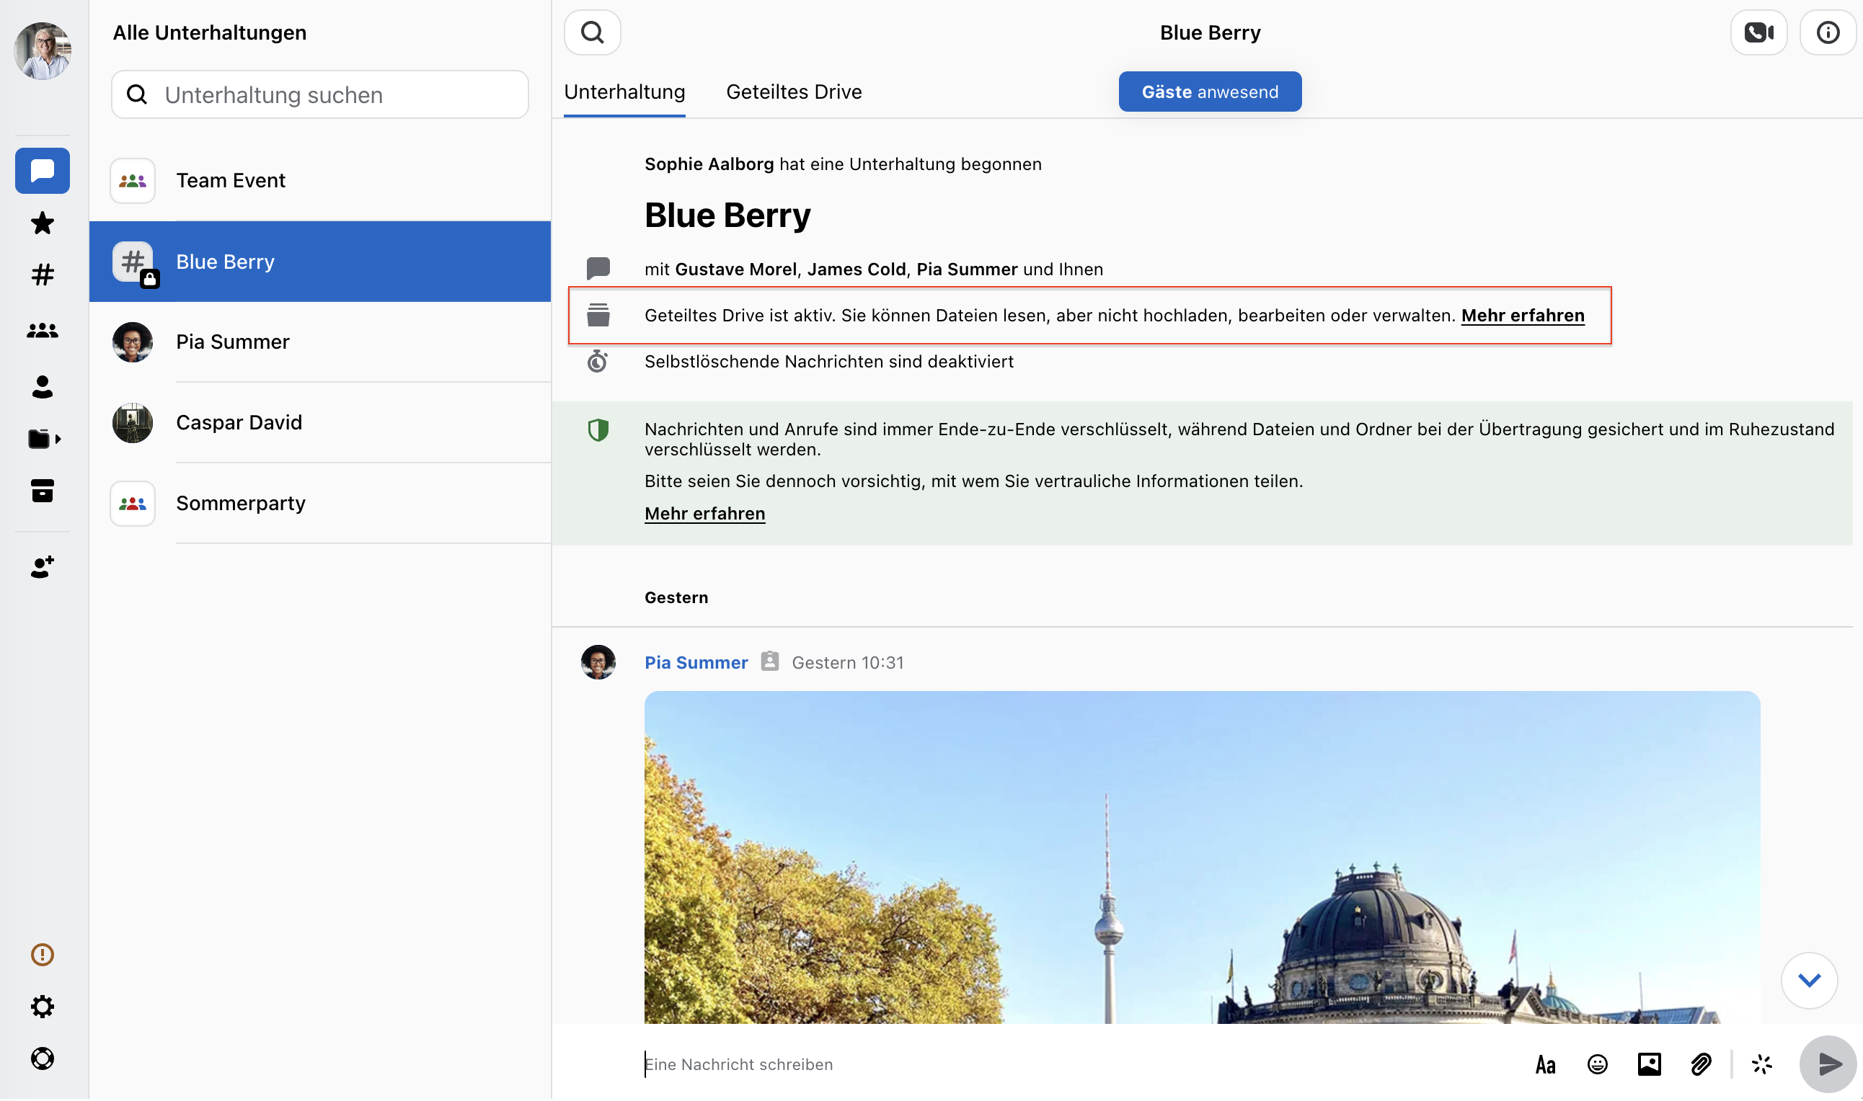This screenshot has width=1863, height=1101.
Task: Open the Caspar David conversation
Action: [x=320, y=423]
